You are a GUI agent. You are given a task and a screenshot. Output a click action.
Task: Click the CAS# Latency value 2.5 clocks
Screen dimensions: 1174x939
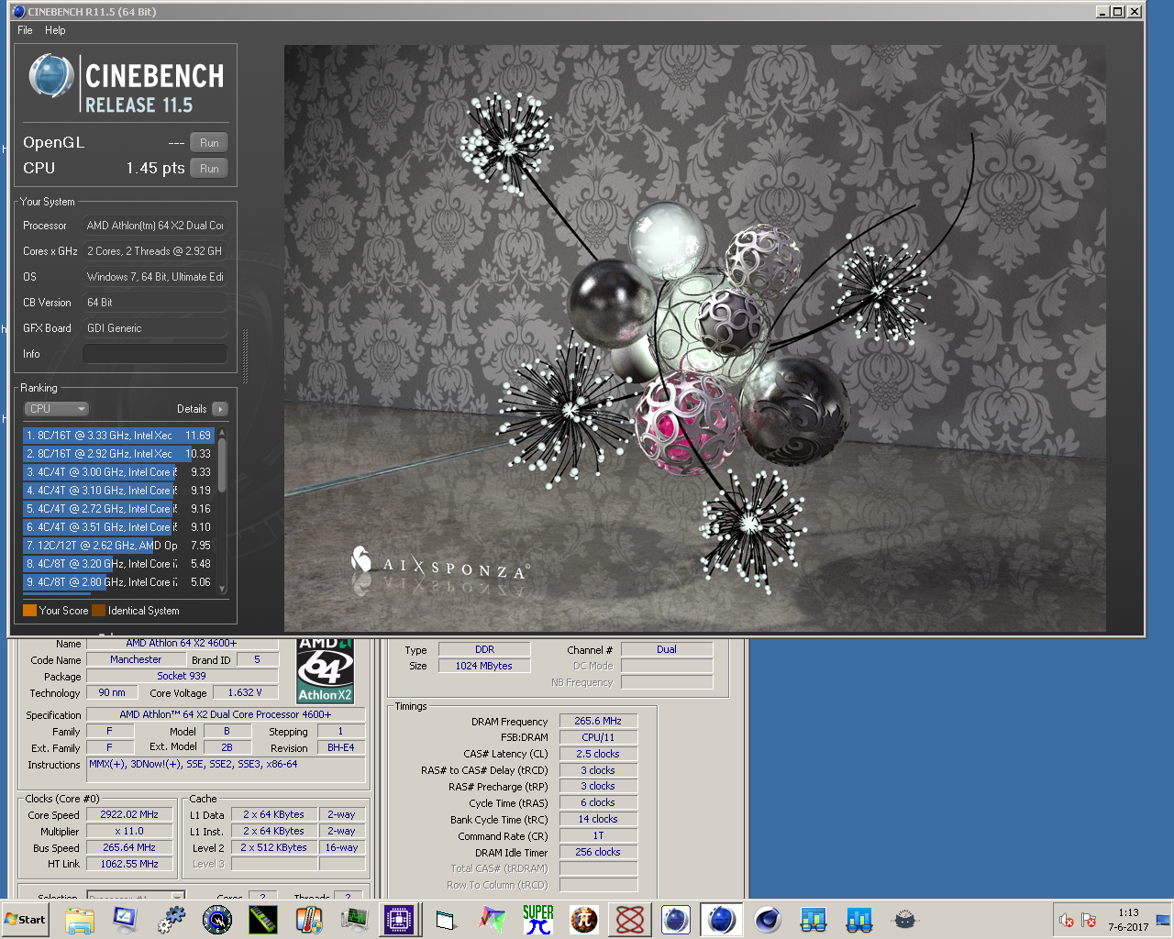pyautogui.click(x=598, y=755)
